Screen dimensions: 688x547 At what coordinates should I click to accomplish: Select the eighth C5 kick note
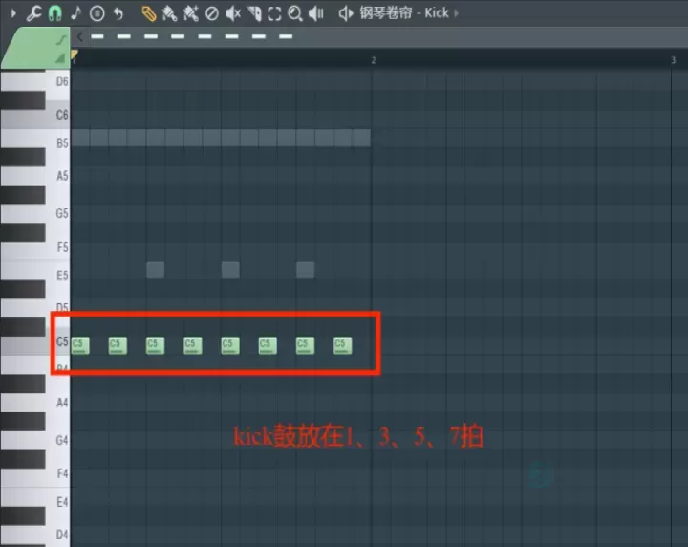point(343,345)
